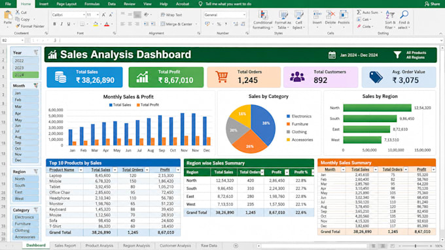Image resolution: width=445 pixels, height=250 pixels.
Task: Open Month filter in Monthly Sales Summary
Action: [x=343, y=170]
